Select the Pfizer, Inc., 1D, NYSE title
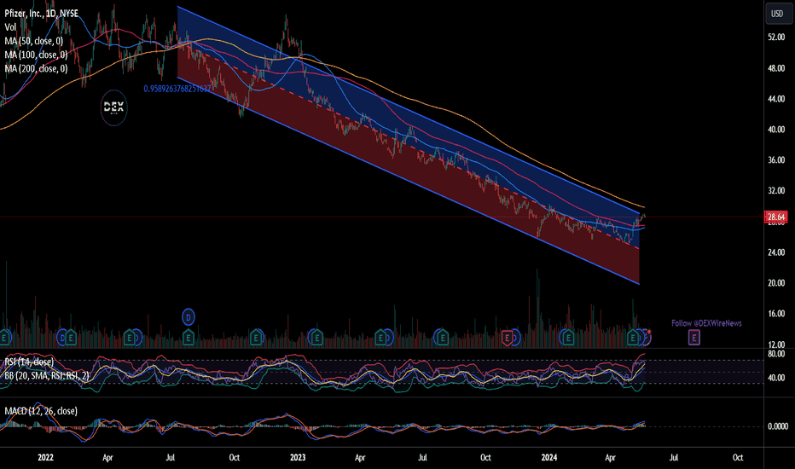Image resolution: width=795 pixels, height=469 pixels. (x=42, y=14)
